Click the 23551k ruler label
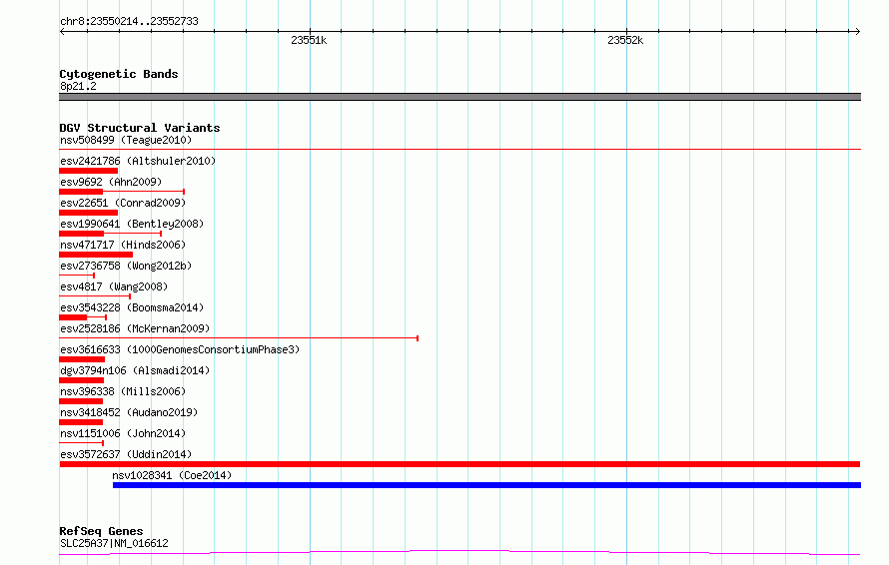Screen dimensions: 889x565 (x=309, y=40)
